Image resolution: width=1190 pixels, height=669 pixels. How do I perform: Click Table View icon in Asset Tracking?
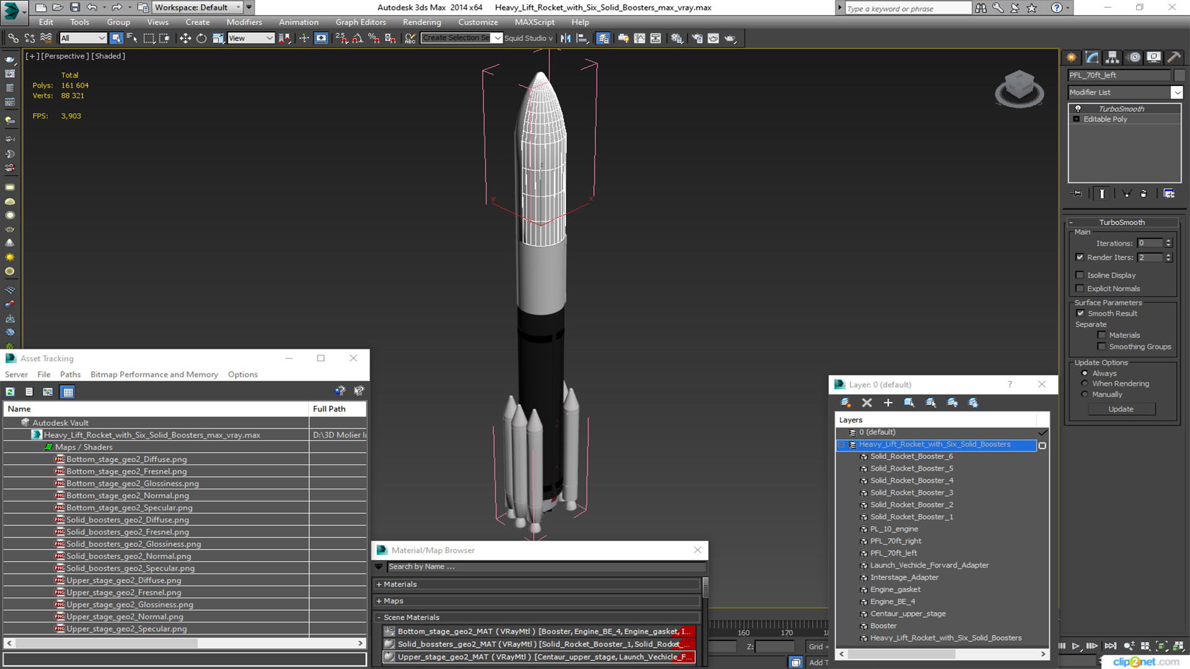point(68,391)
